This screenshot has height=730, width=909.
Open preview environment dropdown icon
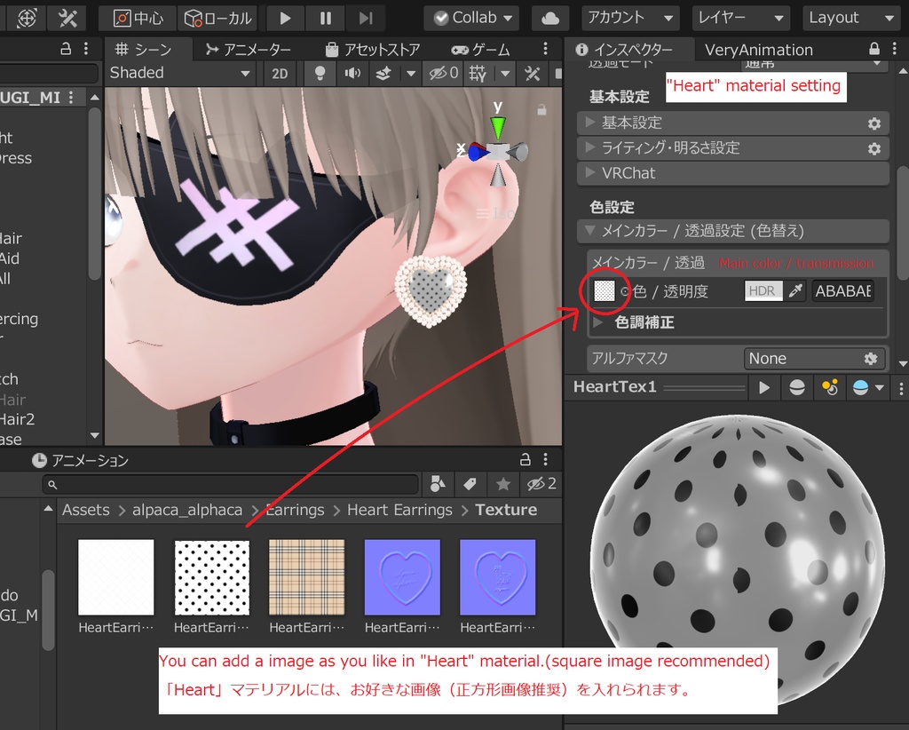[x=867, y=387]
